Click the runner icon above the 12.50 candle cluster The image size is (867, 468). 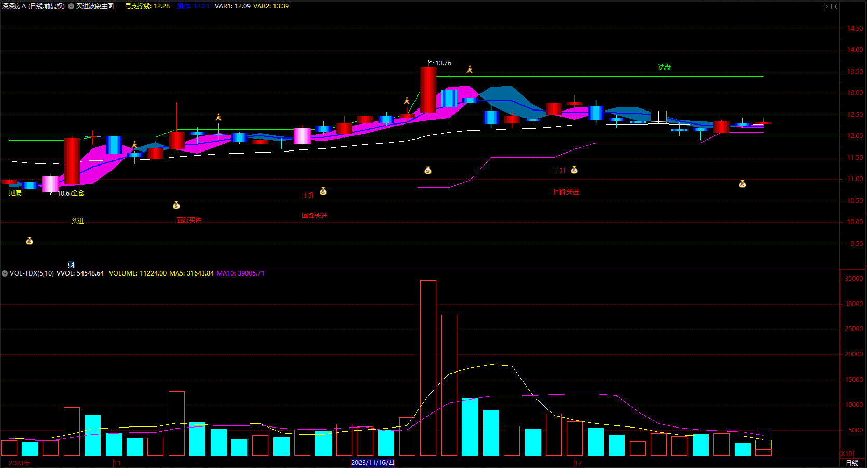coord(218,117)
